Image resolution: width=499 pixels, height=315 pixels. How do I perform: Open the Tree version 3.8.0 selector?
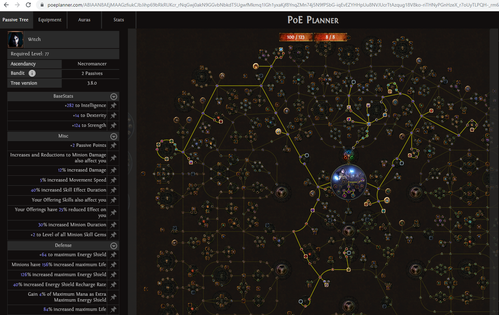click(91, 83)
